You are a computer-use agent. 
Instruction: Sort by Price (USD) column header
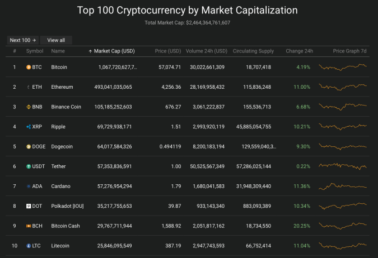pos(168,51)
